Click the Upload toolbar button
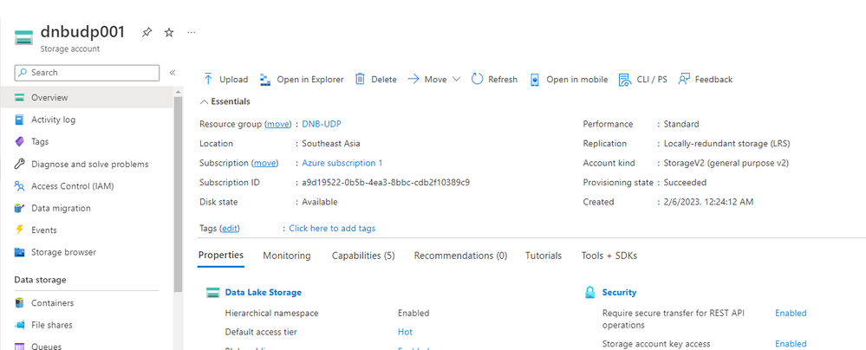This screenshot has height=350, width=866. click(225, 79)
